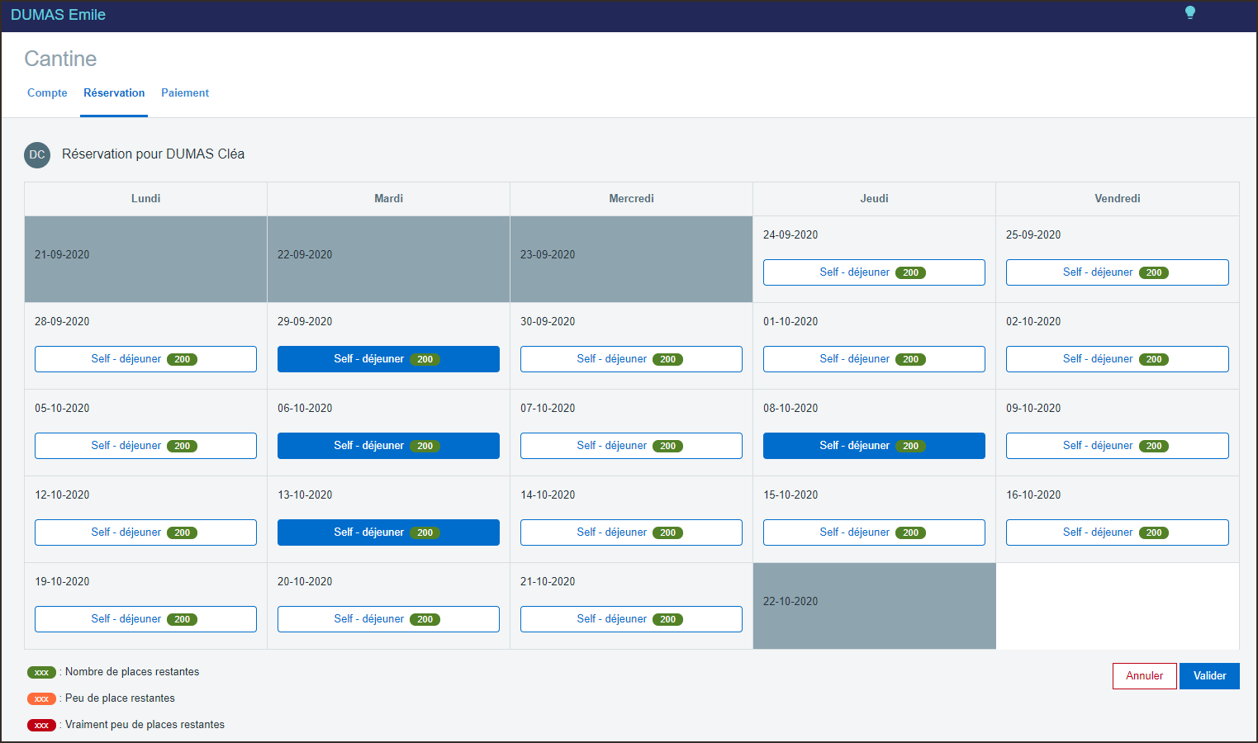
Task: Unselect Self - déjeuner for 08-10-2020
Action: point(874,446)
